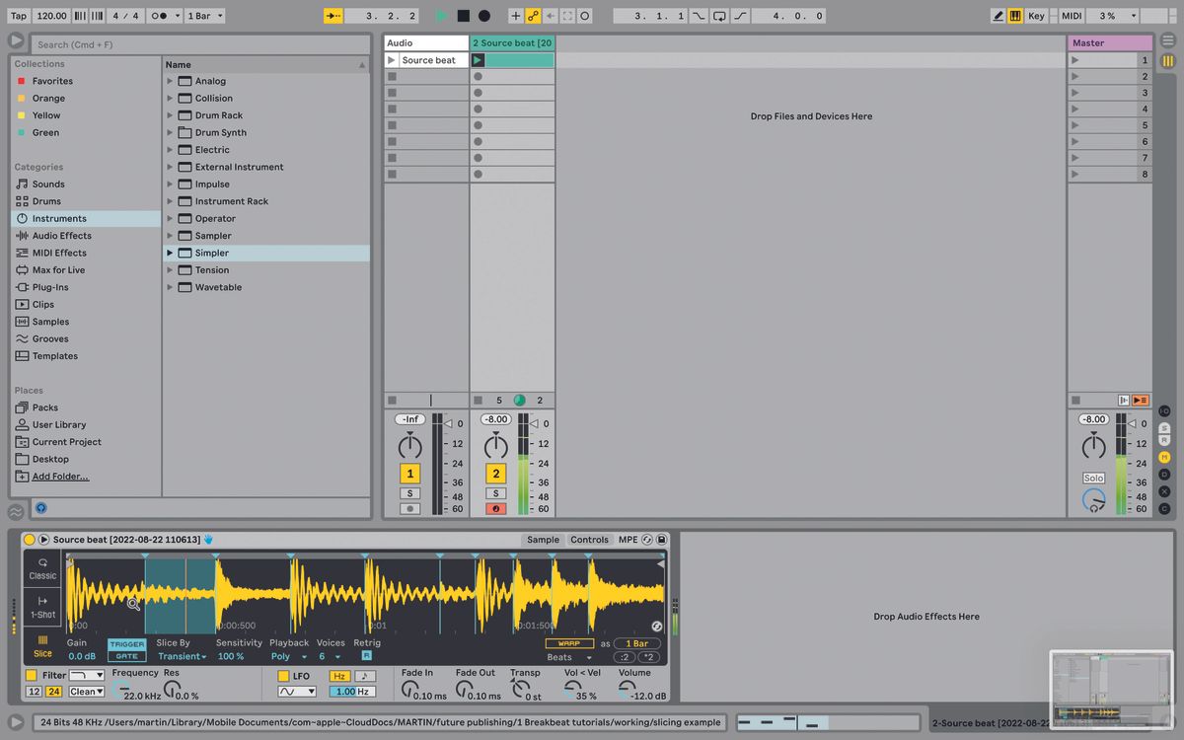
Task: Select 1-Shot mode in Simpler
Action: [x=41, y=609]
